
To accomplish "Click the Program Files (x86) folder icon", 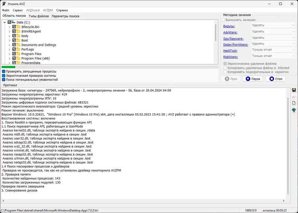I will coord(18,58).
